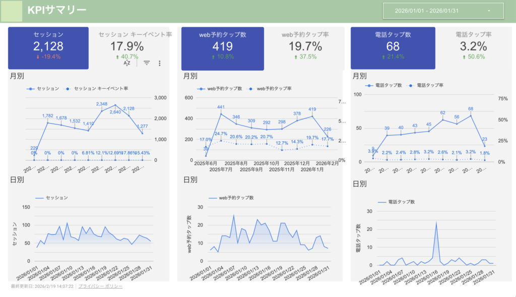The image size is (516, 297).
Task: Click the 441 peak on web予約タップ数 chart
Action: tap(221, 113)
